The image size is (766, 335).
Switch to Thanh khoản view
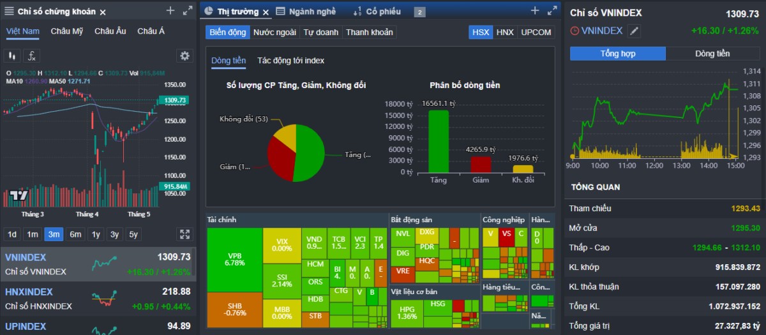point(370,32)
